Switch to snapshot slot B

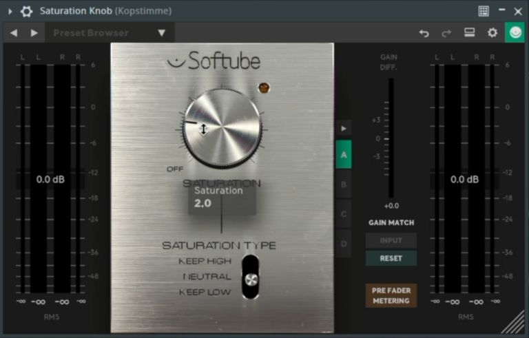pos(344,184)
